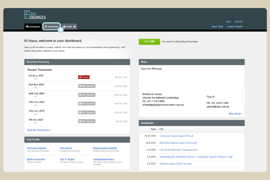Click Not Opened badge for 12th Oct, 2025
270x180 pixels.
pos(87,112)
